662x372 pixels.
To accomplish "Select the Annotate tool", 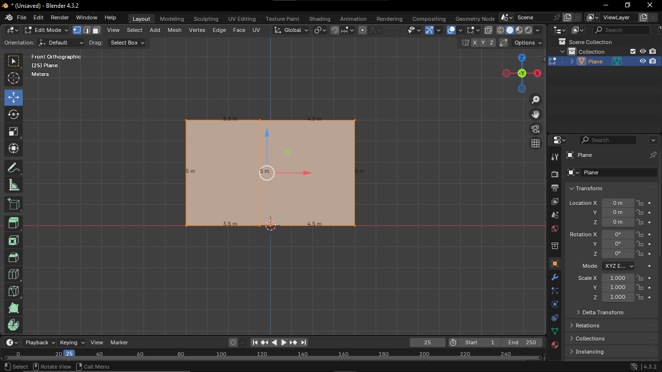I will point(14,168).
